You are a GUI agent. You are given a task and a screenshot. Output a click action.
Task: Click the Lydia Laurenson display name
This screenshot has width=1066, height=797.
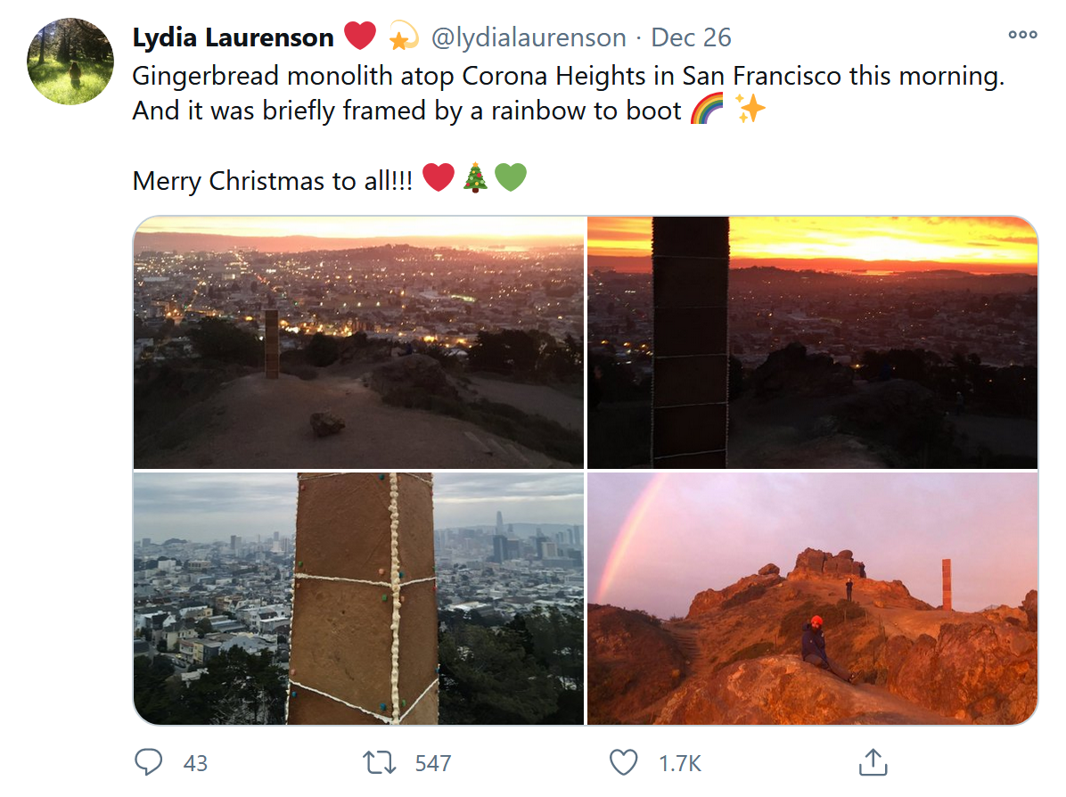234,37
